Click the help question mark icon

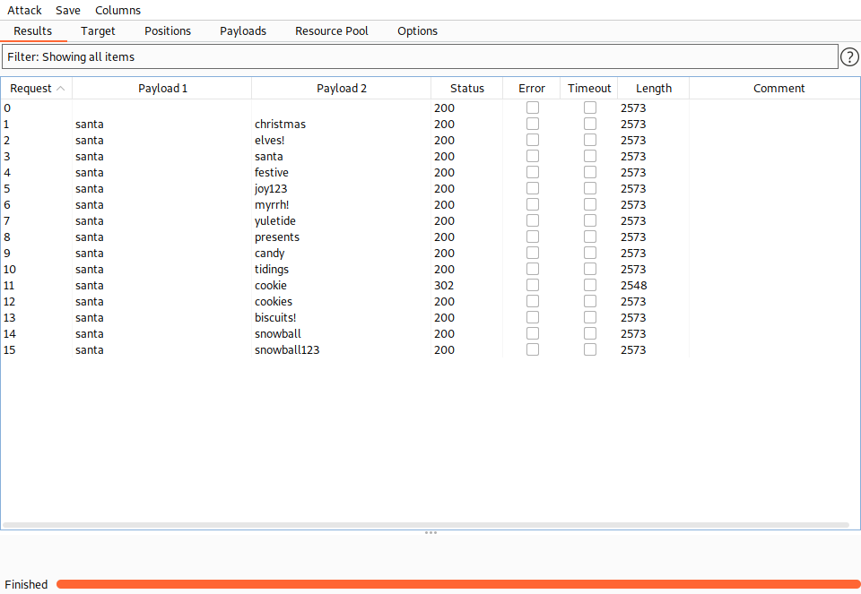tap(849, 57)
